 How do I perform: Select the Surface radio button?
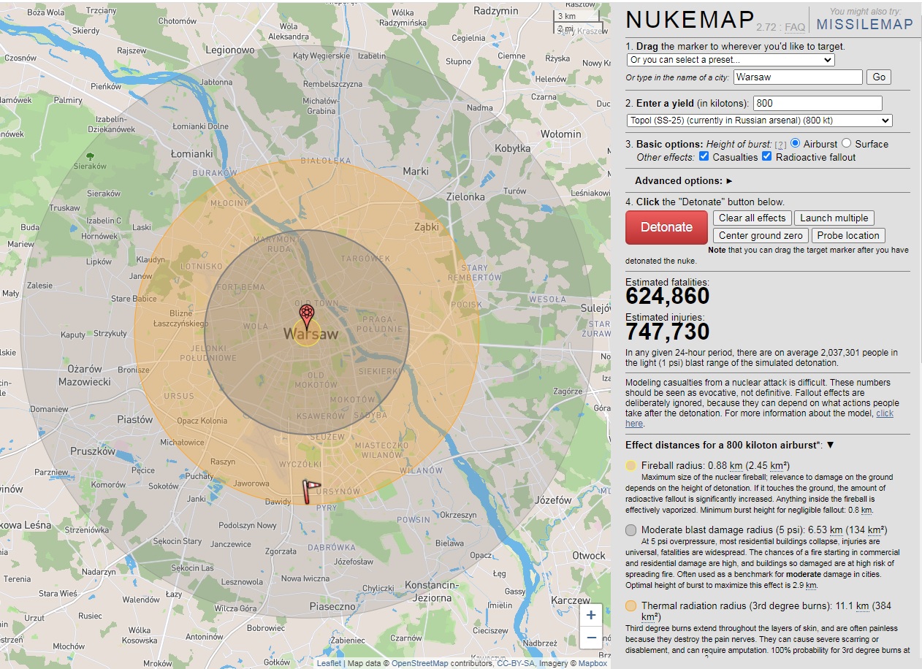(846, 143)
